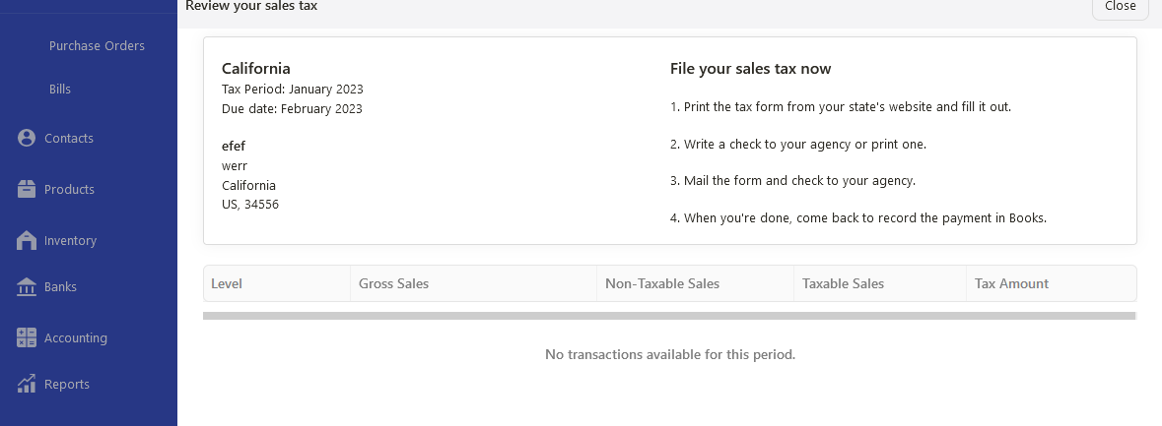The width and height of the screenshot is (1162, 426).
Task: Click the agency name efef
Action: click(234, 146)
